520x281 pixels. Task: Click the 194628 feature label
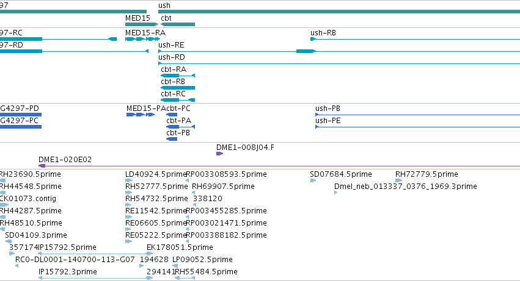[x=154, y=260]
